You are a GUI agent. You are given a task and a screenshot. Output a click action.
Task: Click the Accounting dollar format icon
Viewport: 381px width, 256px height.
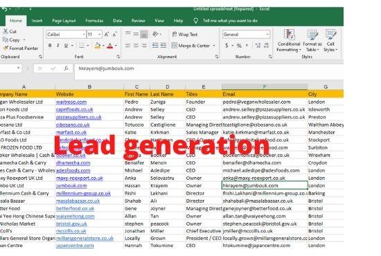[x=227, y=46]
